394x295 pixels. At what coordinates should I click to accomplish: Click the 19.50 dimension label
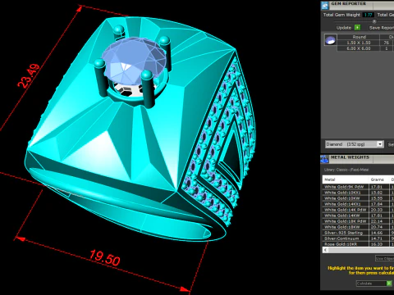(105, 258)
